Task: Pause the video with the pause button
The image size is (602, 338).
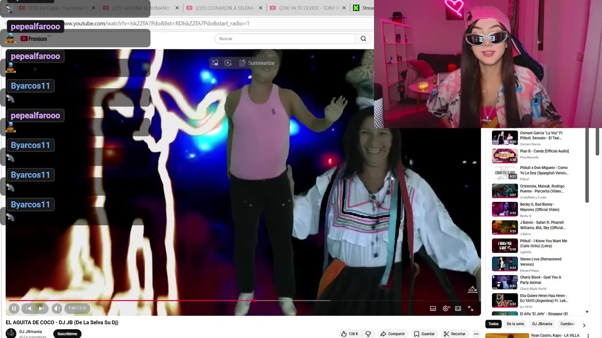Action: point(14,308)
